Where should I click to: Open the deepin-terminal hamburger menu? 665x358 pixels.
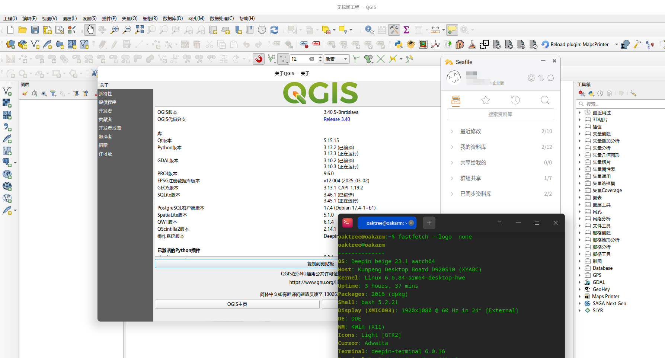[x=500, y=223]
